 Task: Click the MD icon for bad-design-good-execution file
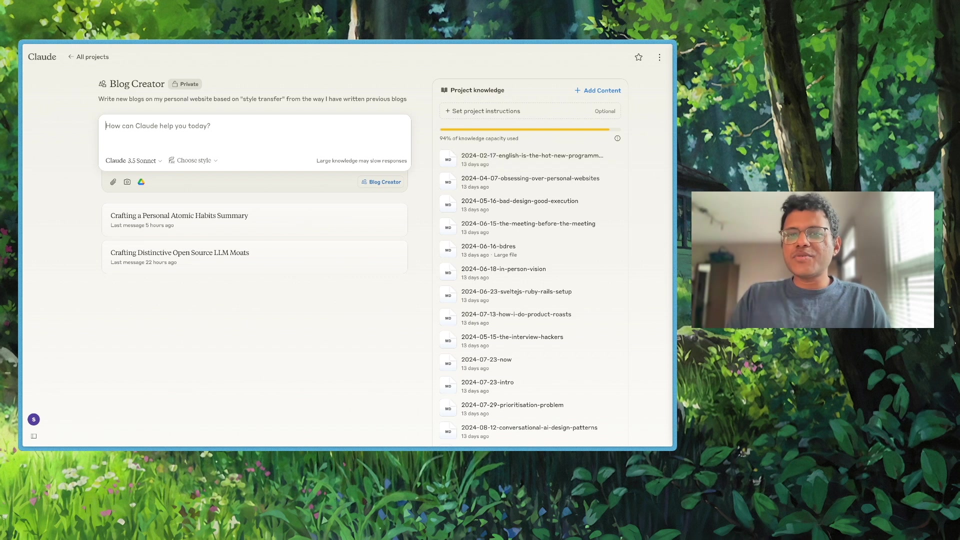tap(448, 204)
